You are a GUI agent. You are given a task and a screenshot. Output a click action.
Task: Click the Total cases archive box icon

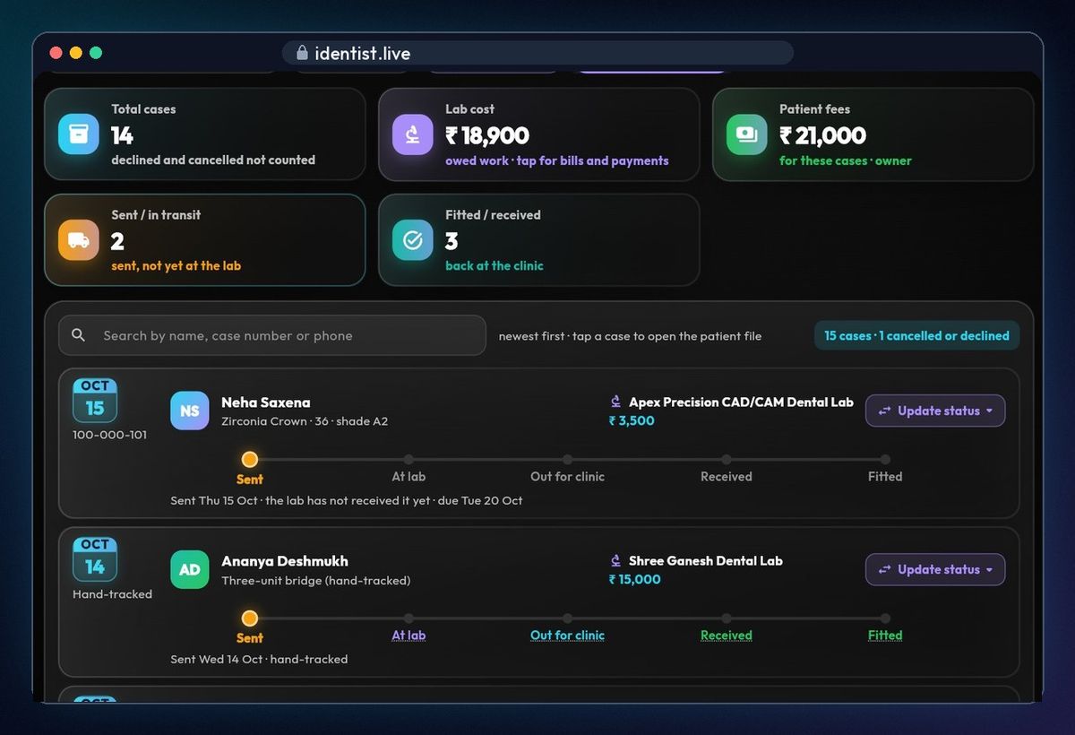tap(79, 134)
